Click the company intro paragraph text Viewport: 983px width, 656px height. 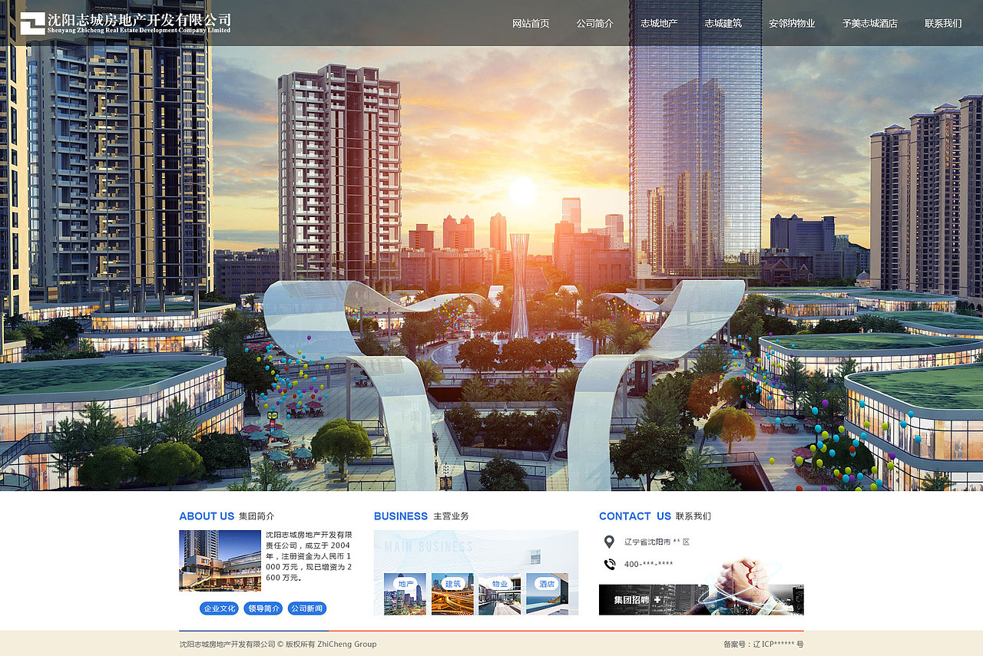coord(309,556)
